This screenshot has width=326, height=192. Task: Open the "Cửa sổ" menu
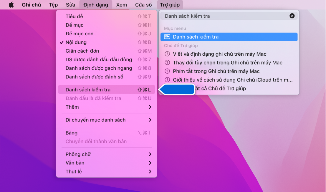tap(143, 4)
